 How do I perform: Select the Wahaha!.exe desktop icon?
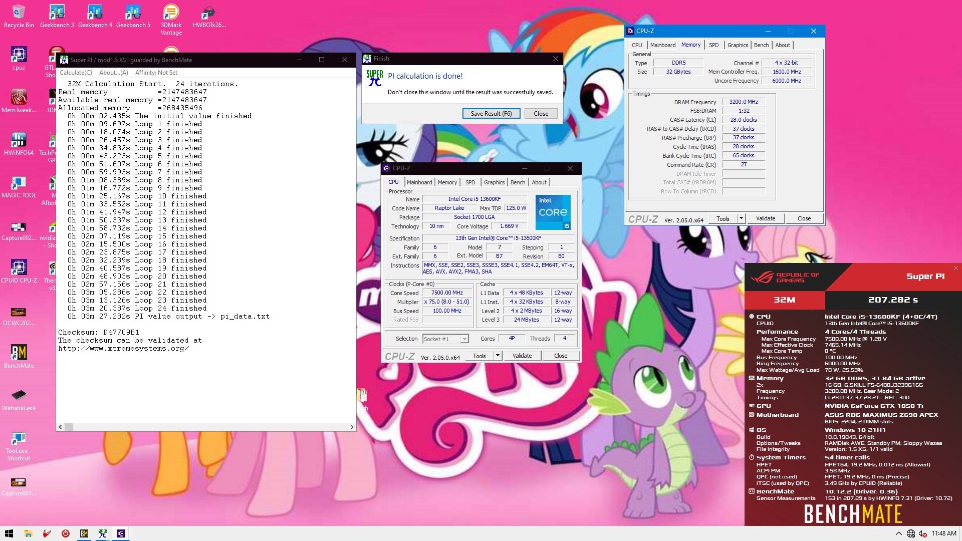point(19,399)
